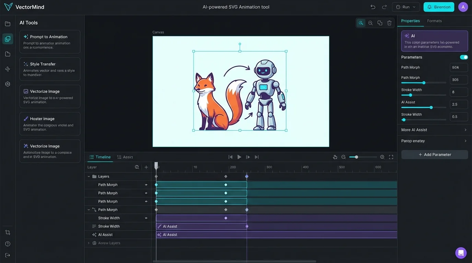The height and width of the screenshot is (263, 472).
Task: Click the undo arrow in the header
Action: tap(373, 7)
